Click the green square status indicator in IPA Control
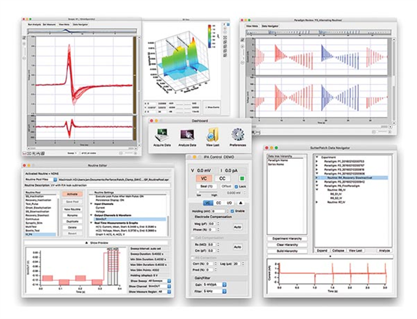 [x=242, y=178]
